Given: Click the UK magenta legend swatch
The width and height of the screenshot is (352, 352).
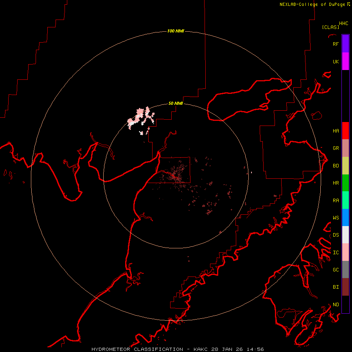Looking at the screenshot, I should click(345, 61).
